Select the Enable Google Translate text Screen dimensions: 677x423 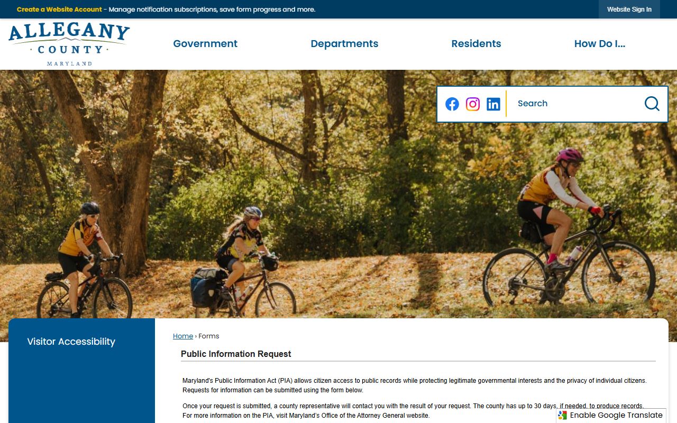pyautogui.click(x=616, y=416)
